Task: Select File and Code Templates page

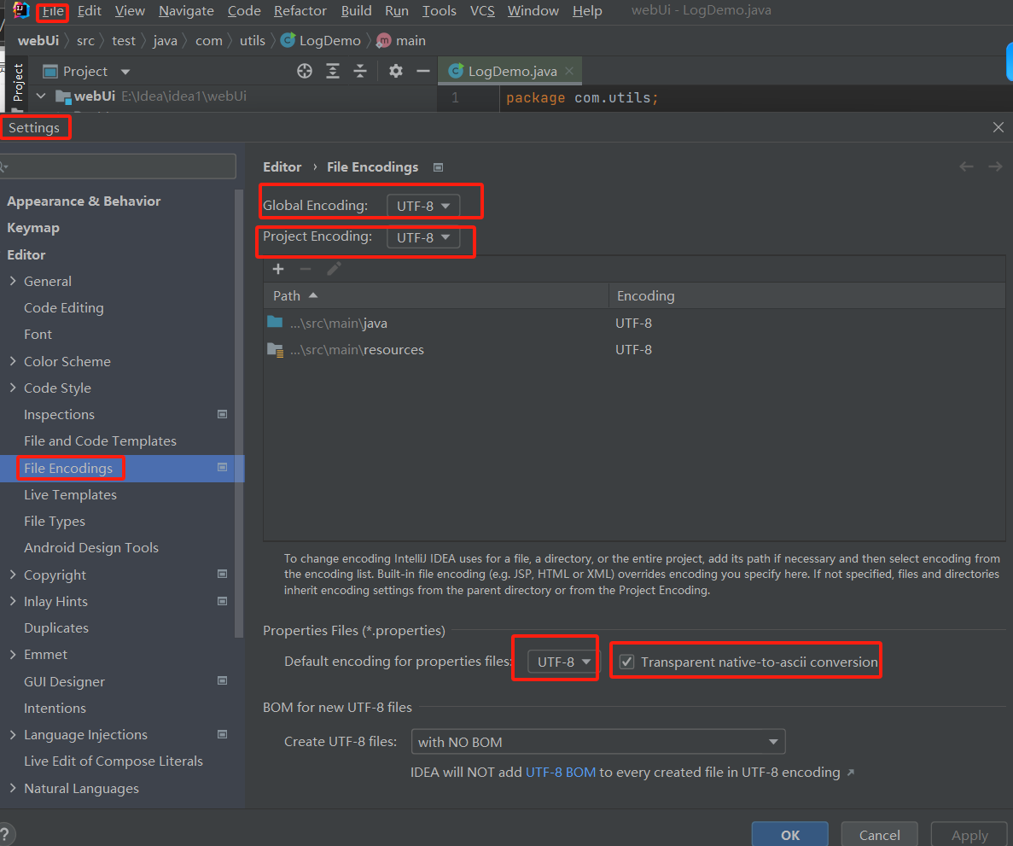Action: [100, 441]
